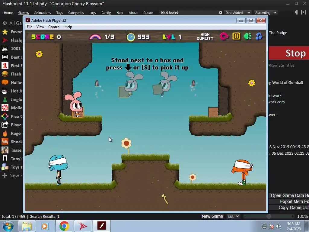Open the Flash Player Control menu

(x=54, y=27)
